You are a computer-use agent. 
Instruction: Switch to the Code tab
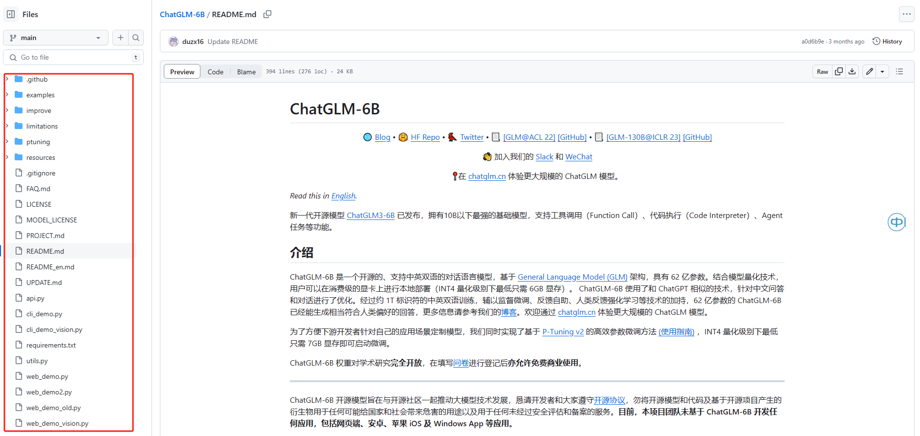tap(215, 71)
